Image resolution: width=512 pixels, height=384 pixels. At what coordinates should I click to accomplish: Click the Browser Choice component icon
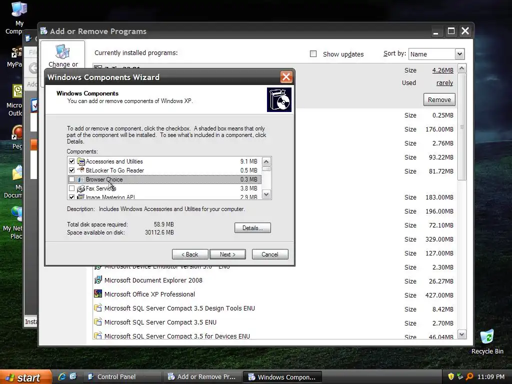coord(80,179)
